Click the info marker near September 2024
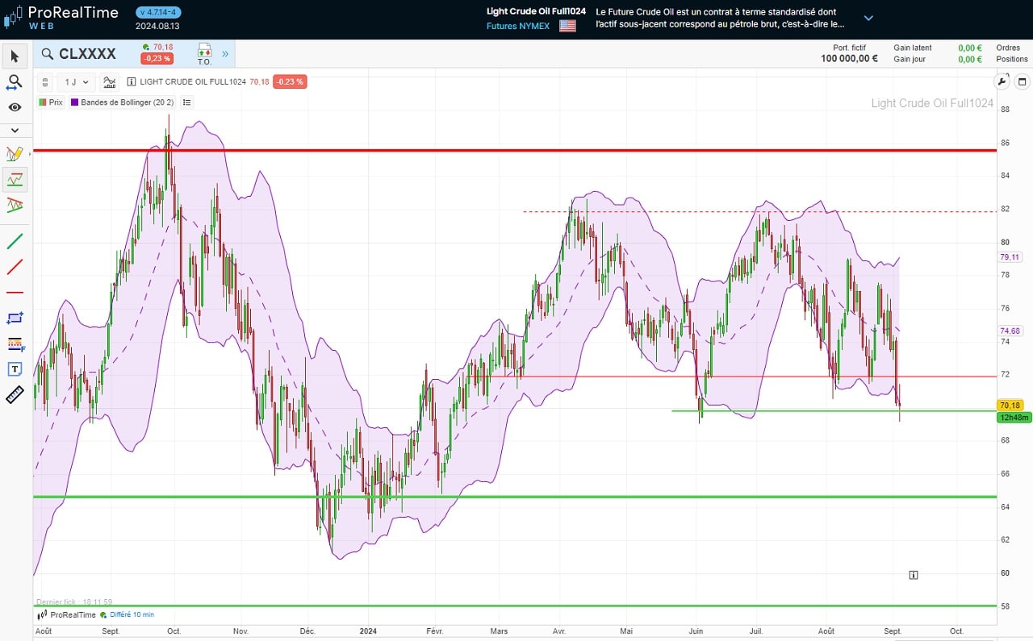 914,575
